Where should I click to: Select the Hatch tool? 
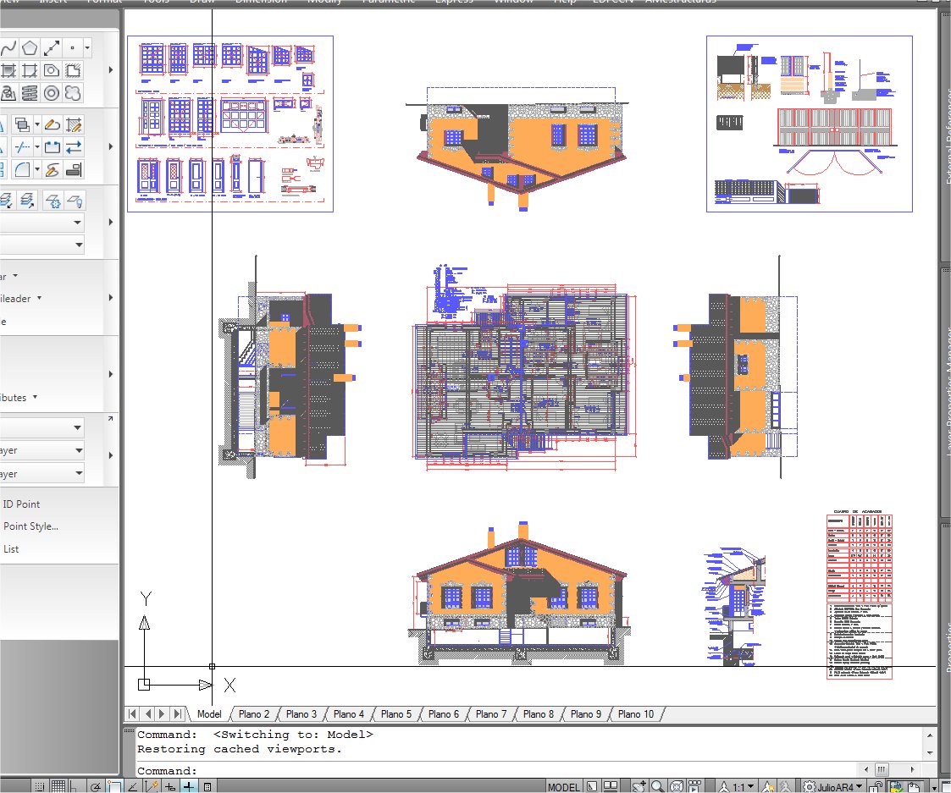click(x=8, y=70)
